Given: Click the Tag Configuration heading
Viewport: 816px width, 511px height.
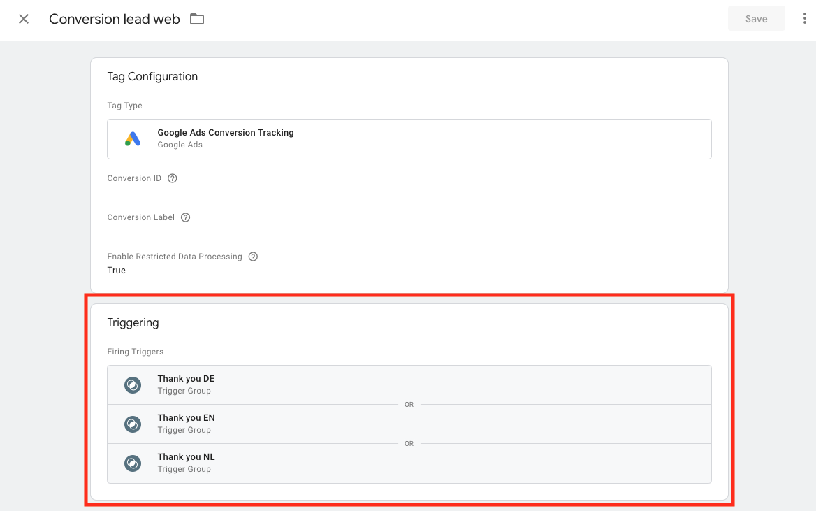Looking at the screenshot, I should click(x=152, y=77).
